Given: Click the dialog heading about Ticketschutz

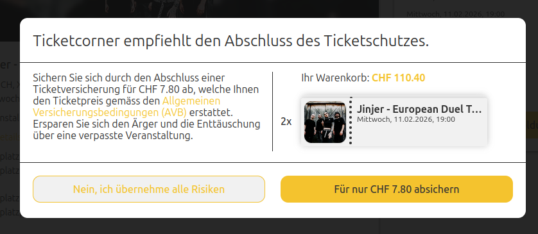Looking at the screenshot, I should [231, 41].
